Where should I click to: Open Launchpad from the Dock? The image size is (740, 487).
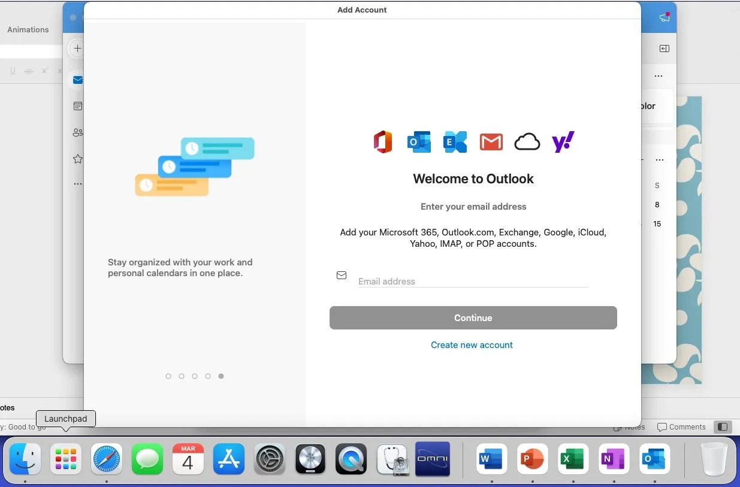coord(66,459)
